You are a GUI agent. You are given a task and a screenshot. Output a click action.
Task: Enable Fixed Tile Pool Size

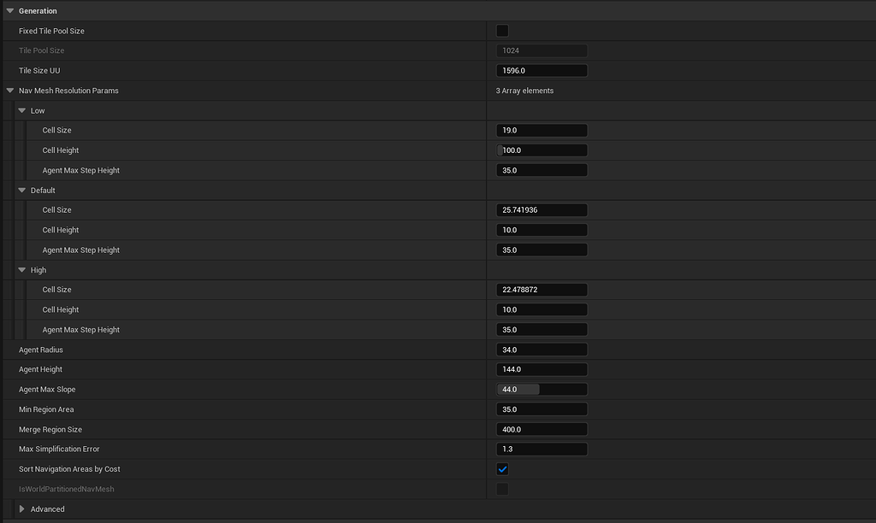[x=502, y=30]
